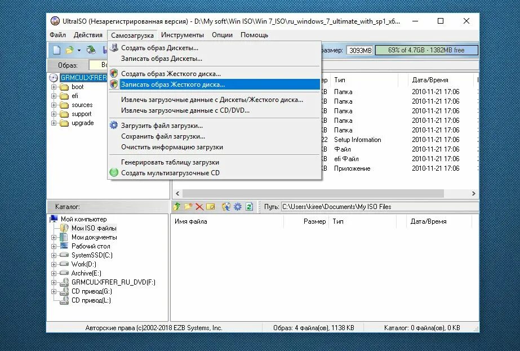This screenshot has width=520, height=351.
Task: Click the red X Delete icon
Action: [199, 207]
